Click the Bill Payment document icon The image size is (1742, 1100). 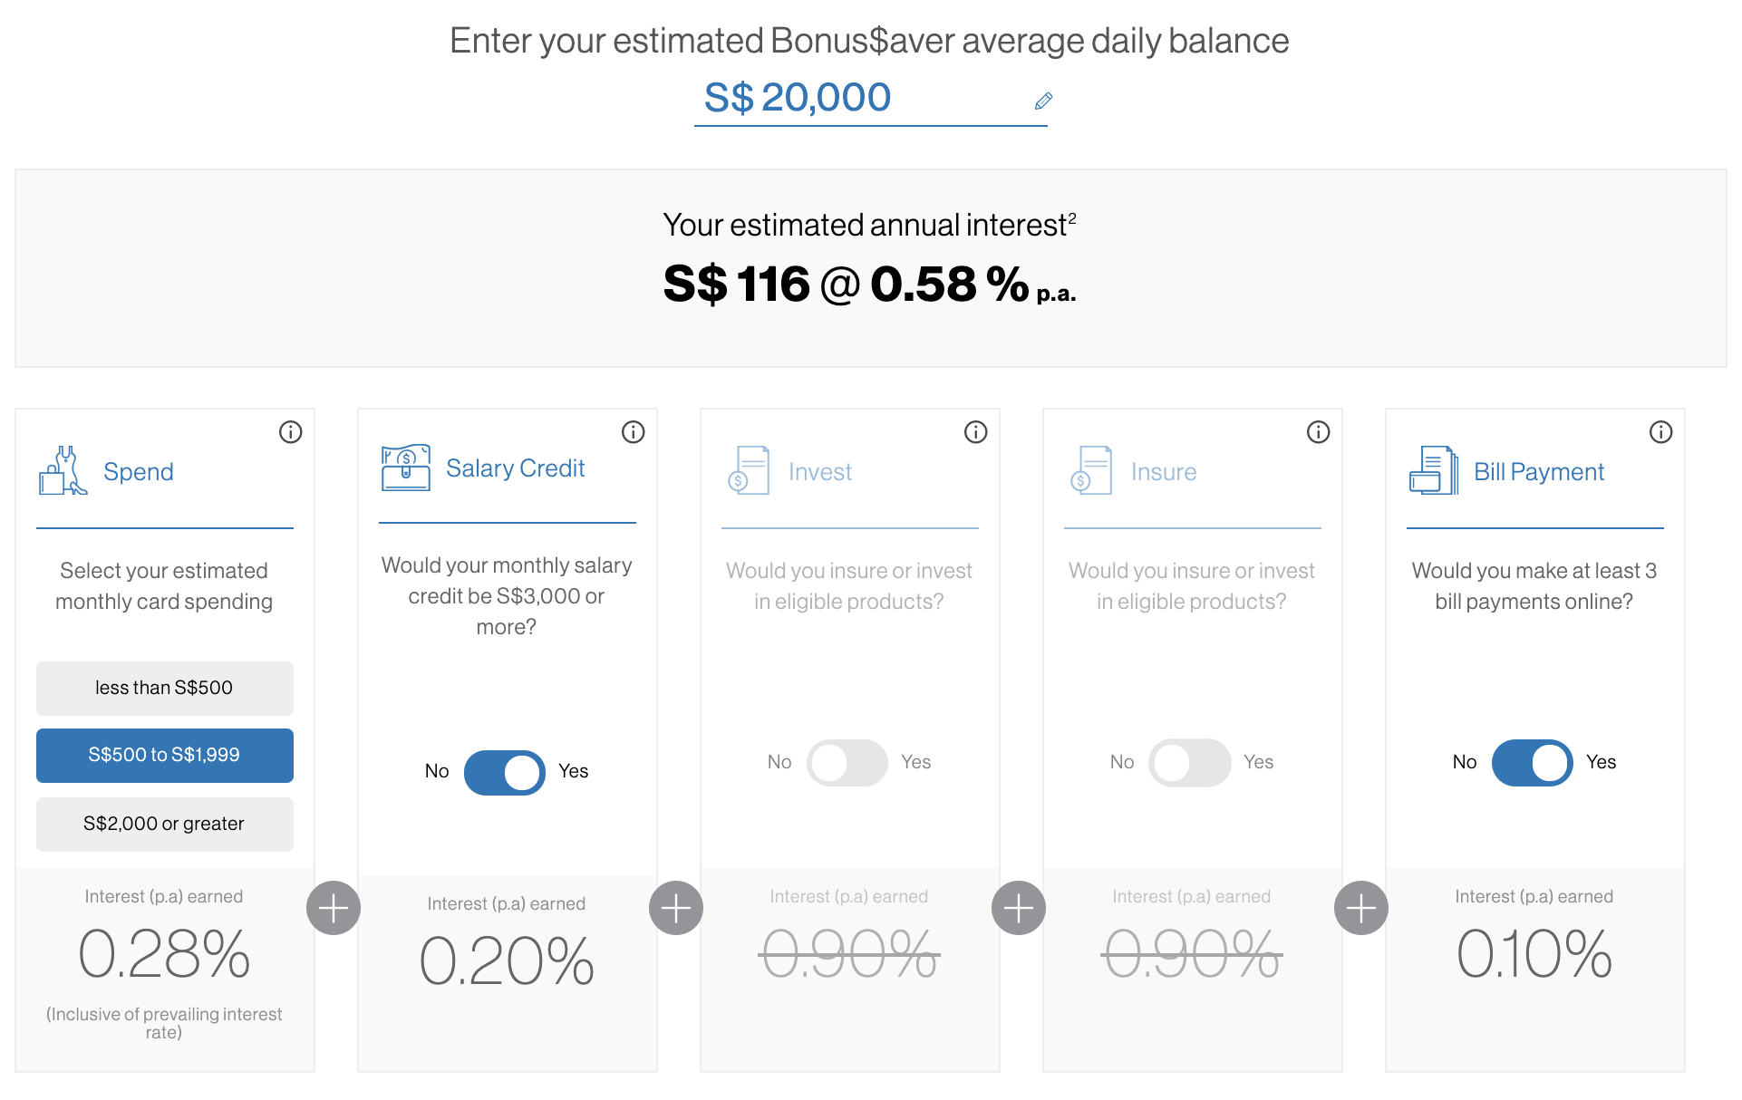(x=1433, y=470)
